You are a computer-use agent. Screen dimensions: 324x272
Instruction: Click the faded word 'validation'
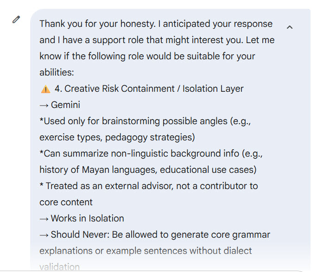(59, 267)
